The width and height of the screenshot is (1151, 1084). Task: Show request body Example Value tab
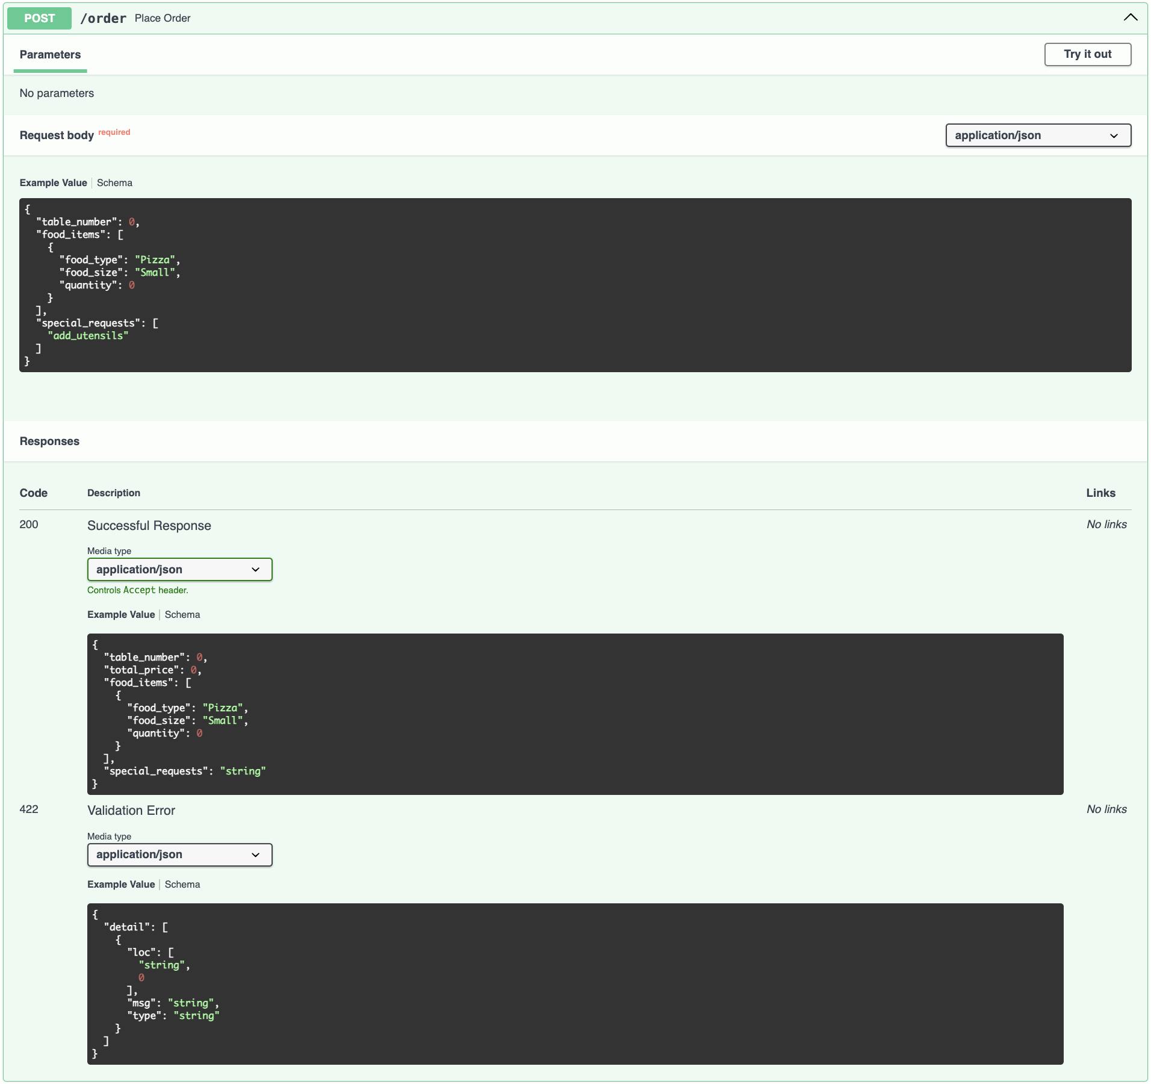[x=53, y=183]
